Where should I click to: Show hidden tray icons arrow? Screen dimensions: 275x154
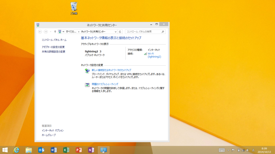pyautogui.click(x=228, y=150)
